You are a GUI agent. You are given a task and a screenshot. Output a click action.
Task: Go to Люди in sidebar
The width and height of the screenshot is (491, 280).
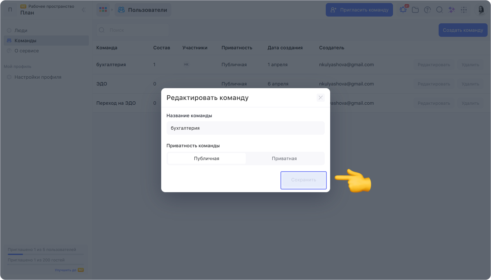coord(21,30)
